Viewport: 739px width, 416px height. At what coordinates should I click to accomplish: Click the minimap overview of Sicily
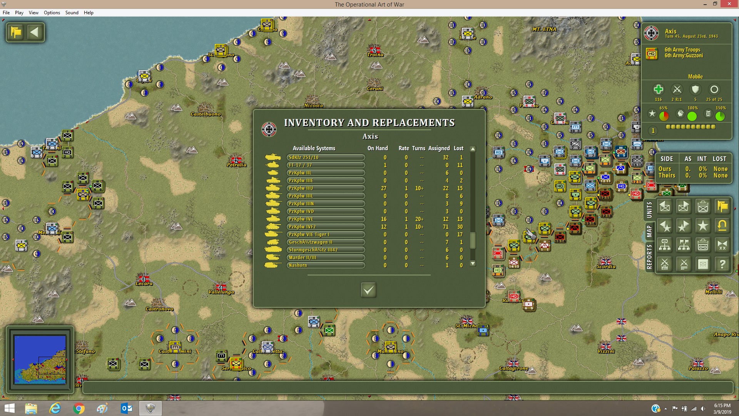[x=40, y=359]
